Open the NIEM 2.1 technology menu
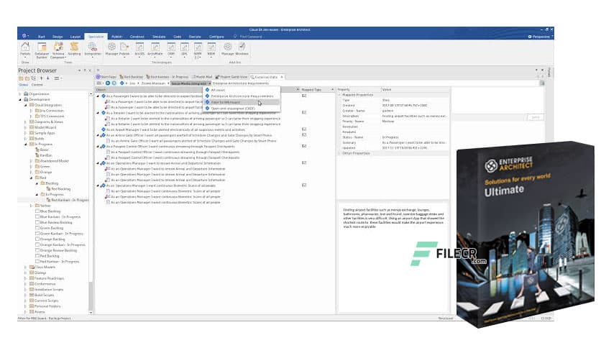 (198, 50)
